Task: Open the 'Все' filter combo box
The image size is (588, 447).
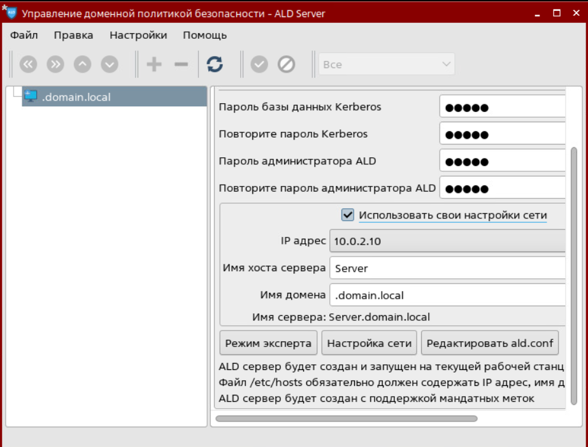Action: 387,64
